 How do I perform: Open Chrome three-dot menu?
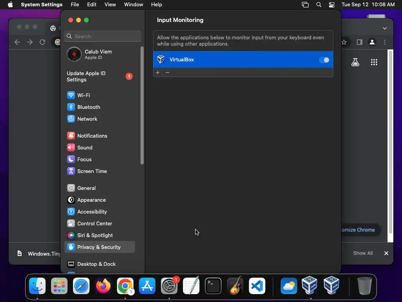[385, 42]
